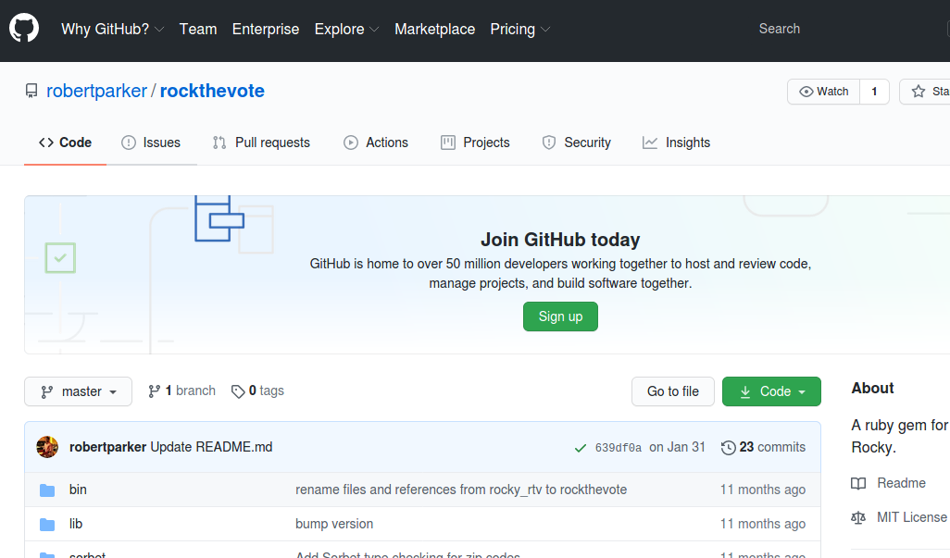Click the lib folder icon

47,525
